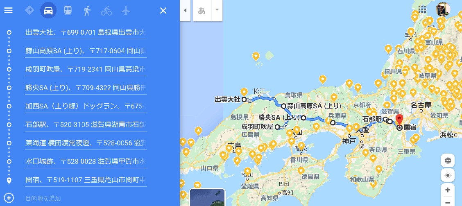
Task: Switch to satellite layer thumbnail
Action: point(207,197)
